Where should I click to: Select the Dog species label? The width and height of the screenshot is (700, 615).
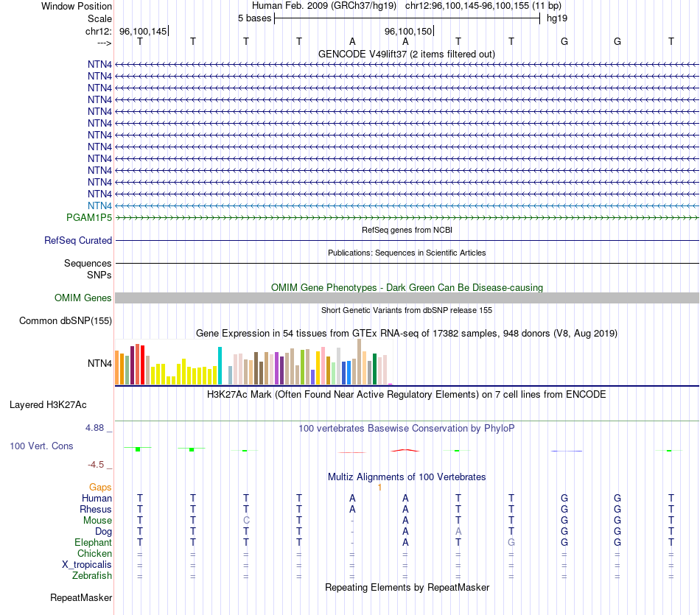[103, 531]
